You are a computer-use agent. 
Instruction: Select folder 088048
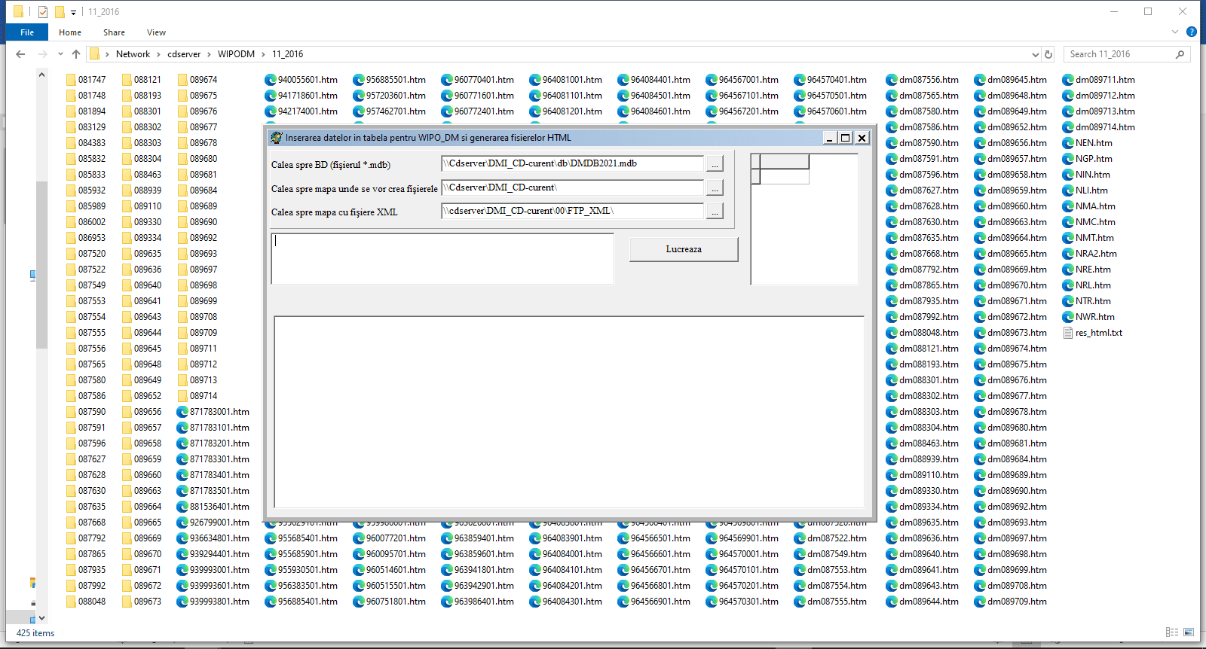85,602
